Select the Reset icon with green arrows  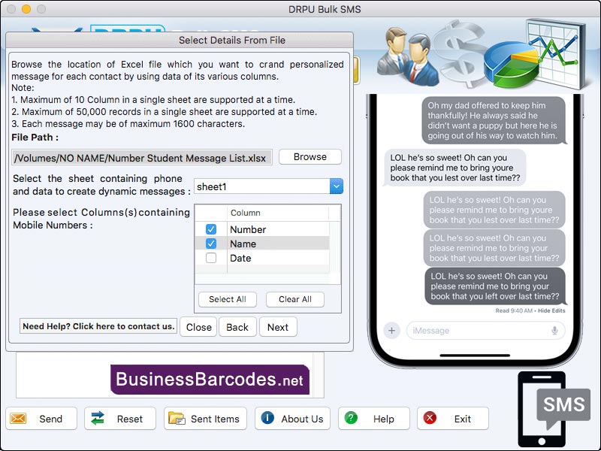coord(98,419)
